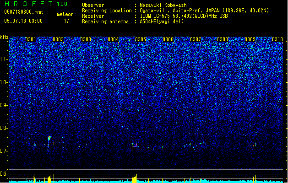Click the Receiving Location label
The height and width of the screenshot is (183, 288).
click(x=107, y=11)
